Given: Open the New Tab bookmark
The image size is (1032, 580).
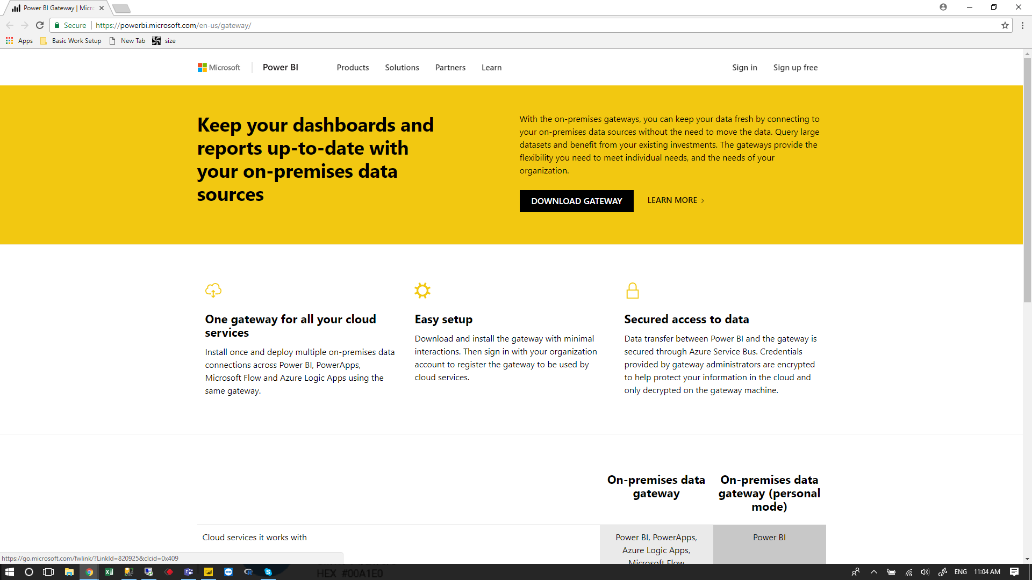Looking at the screenshot, I should 127,41.
